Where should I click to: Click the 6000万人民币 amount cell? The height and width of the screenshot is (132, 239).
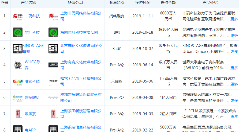[168, 16]
